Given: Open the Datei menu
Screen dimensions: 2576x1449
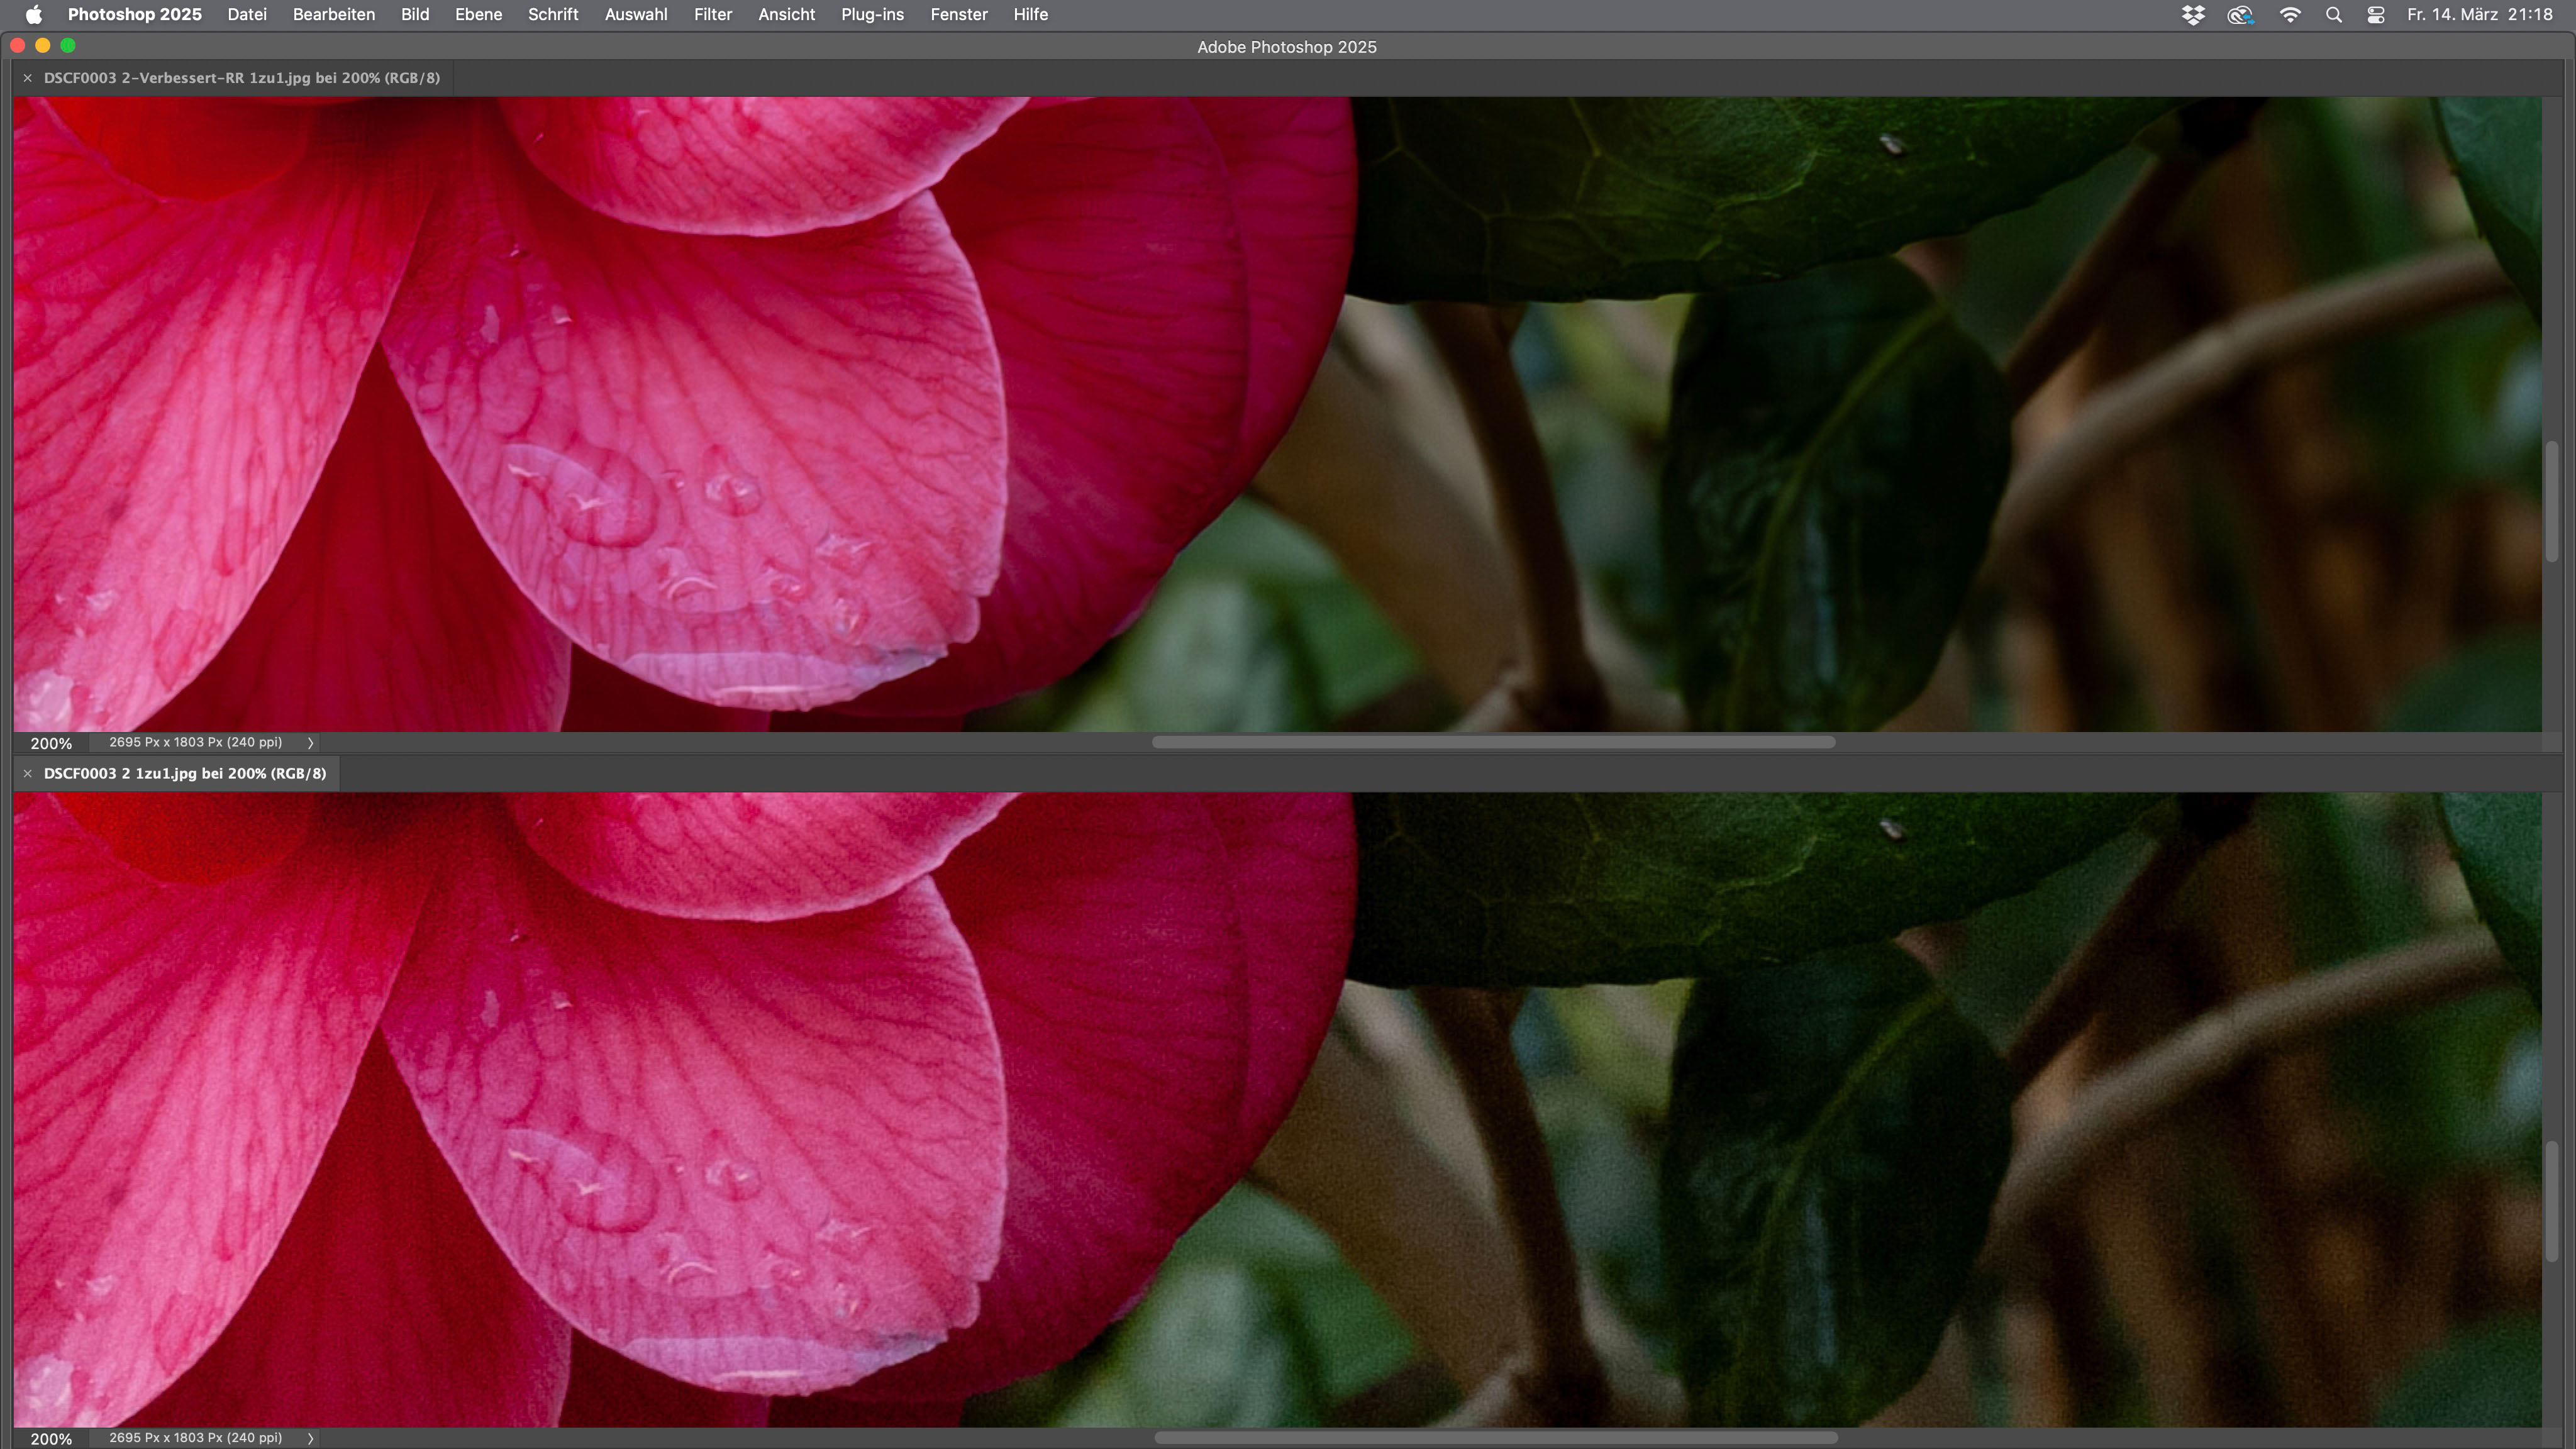Looking at the screenshot, I should [x=246, y=14].
